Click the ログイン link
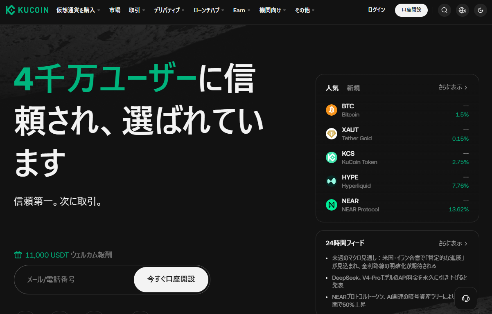The height and width of the screenshot is (314, 492). tap(377, 10)
